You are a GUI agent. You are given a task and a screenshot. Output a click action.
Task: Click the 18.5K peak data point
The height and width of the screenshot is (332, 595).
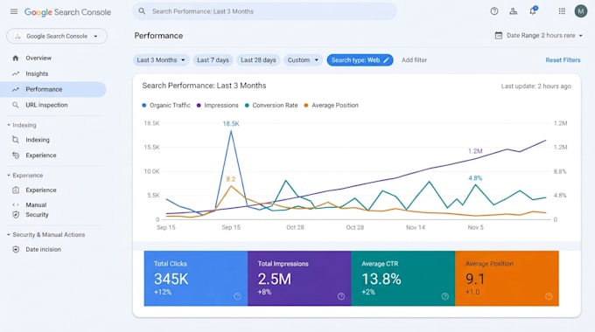click(231, 131)
